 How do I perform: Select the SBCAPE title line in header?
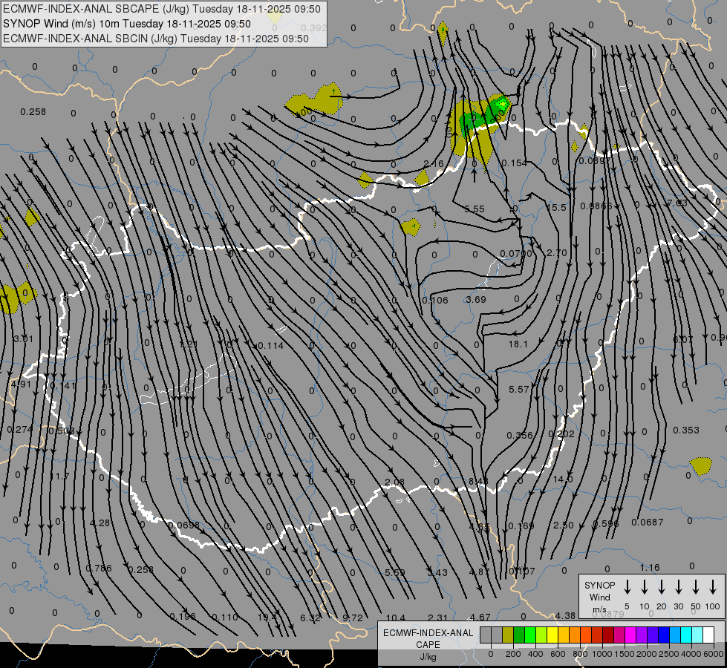tap(161, 9)
